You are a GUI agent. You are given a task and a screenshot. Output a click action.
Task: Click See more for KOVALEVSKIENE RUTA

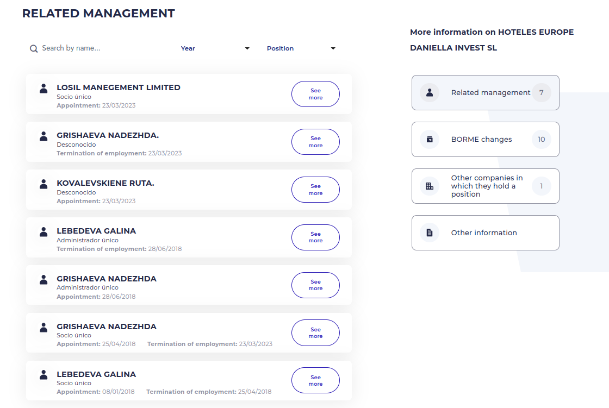[315, 189]
